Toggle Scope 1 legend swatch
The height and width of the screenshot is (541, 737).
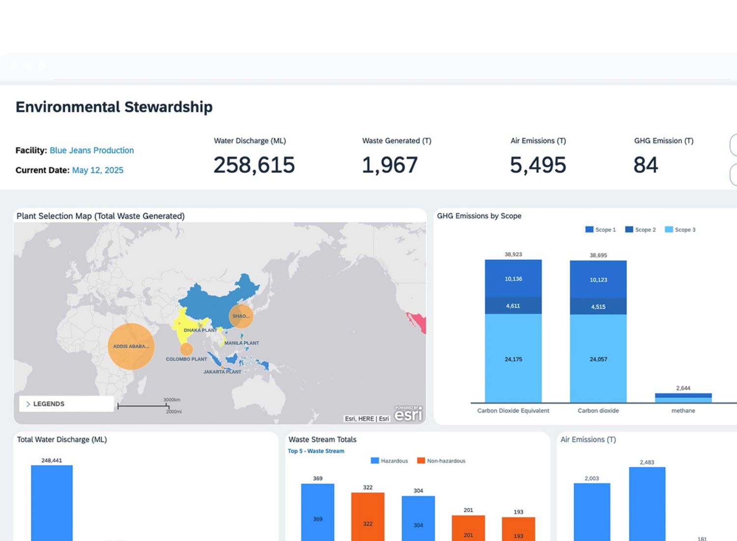(589, 230)
